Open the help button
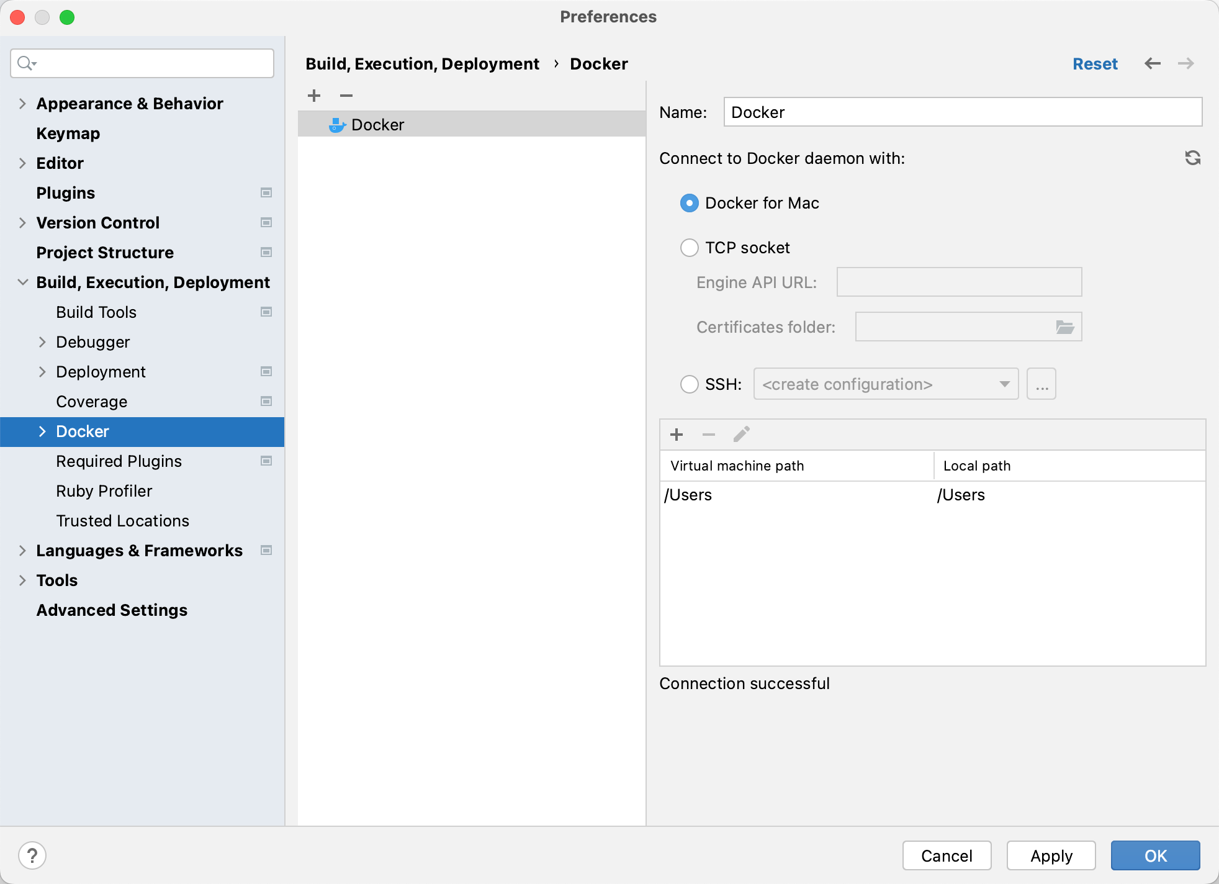Viewport: 1219px width, 884px height. point(34,855)
